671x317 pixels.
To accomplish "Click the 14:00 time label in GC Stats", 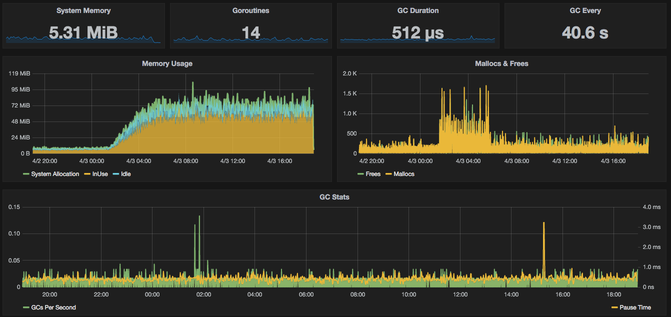I will 511,294.
